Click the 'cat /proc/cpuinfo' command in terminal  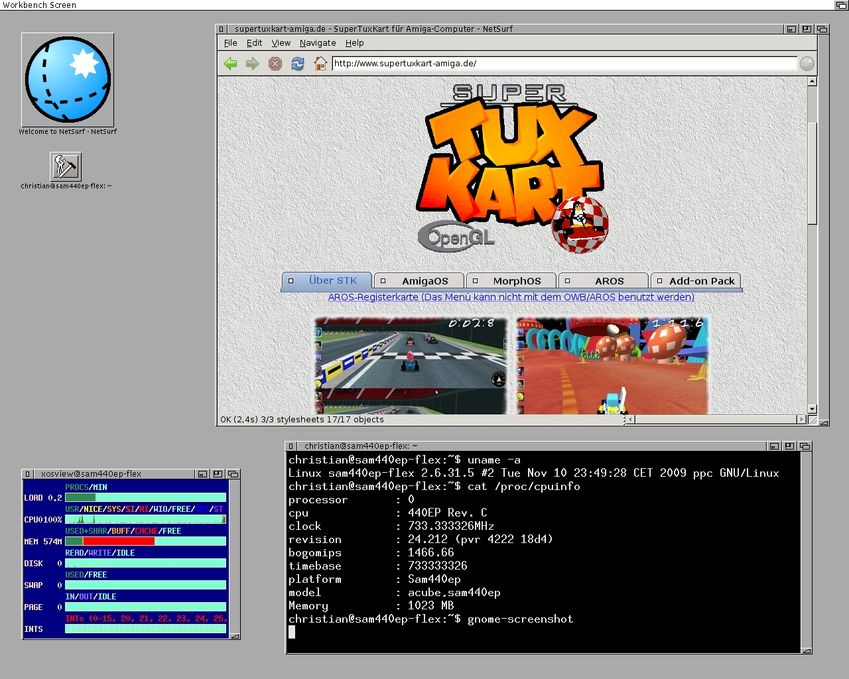(x=434, y=487)
